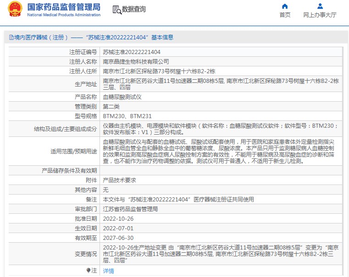This screenshot has height=277, width=349.
Task: Select the 结构及组成 description text
Action: tap(220, 129)
